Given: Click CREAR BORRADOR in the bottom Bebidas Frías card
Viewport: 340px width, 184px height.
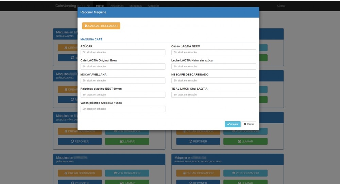Looking at the screenshot, I should [x=198, y=173].
